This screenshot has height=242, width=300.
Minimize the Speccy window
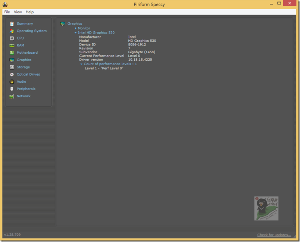(271, 4)
